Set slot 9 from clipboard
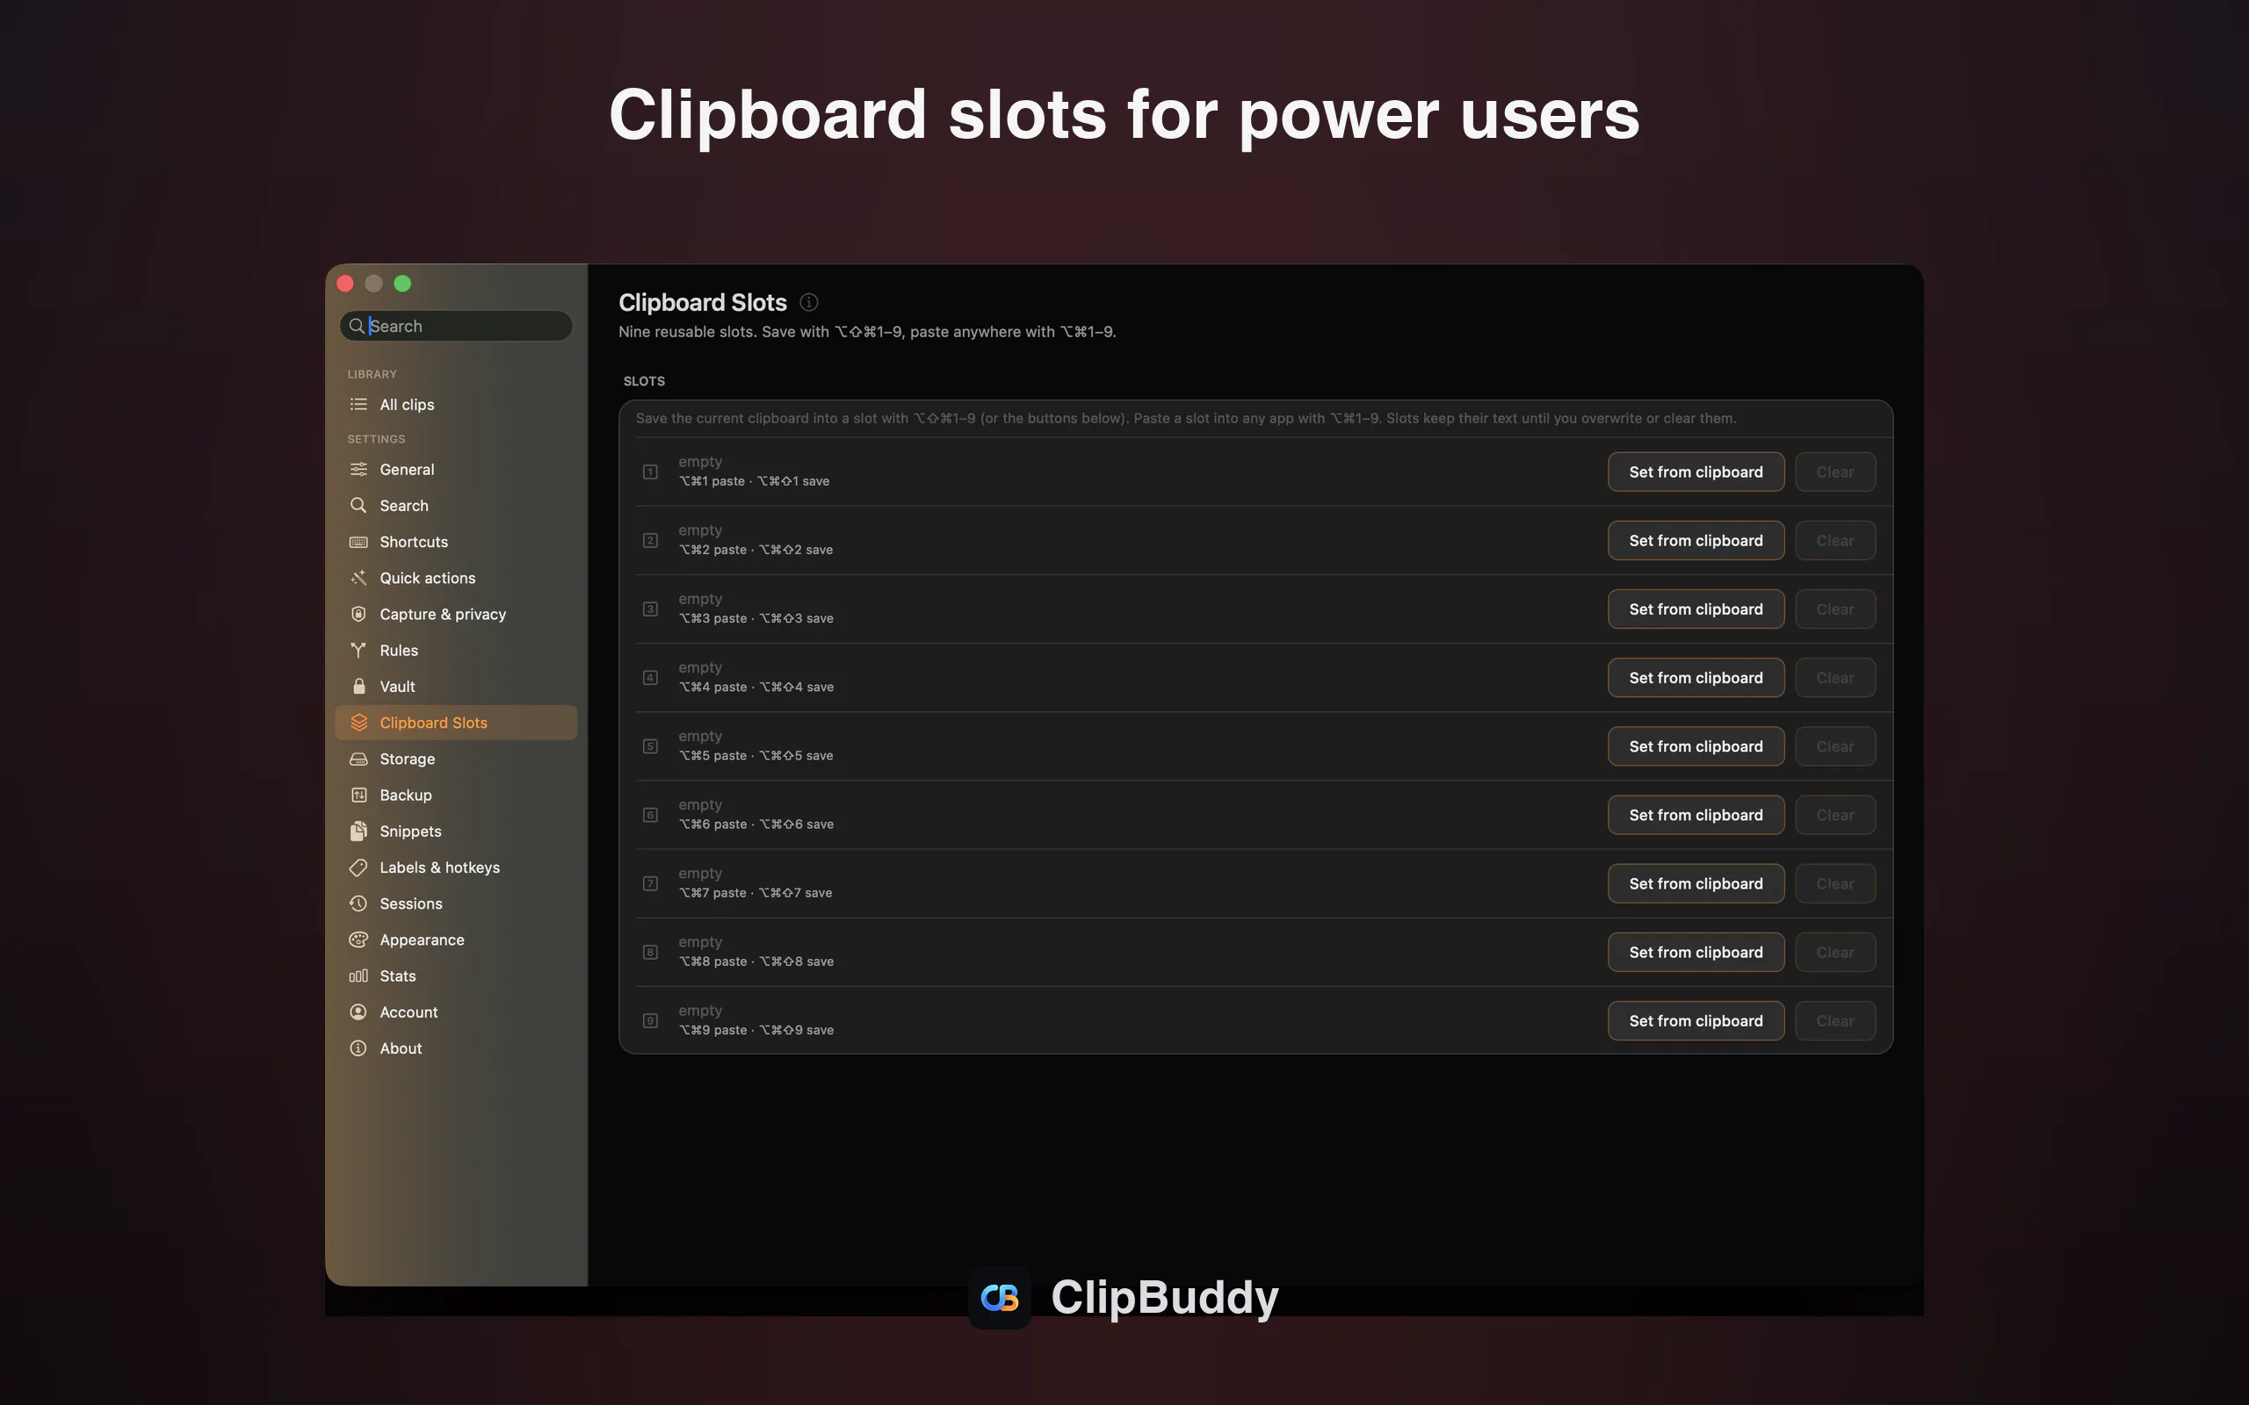2249x1405 pixels. click(x=1696, y=1020)
